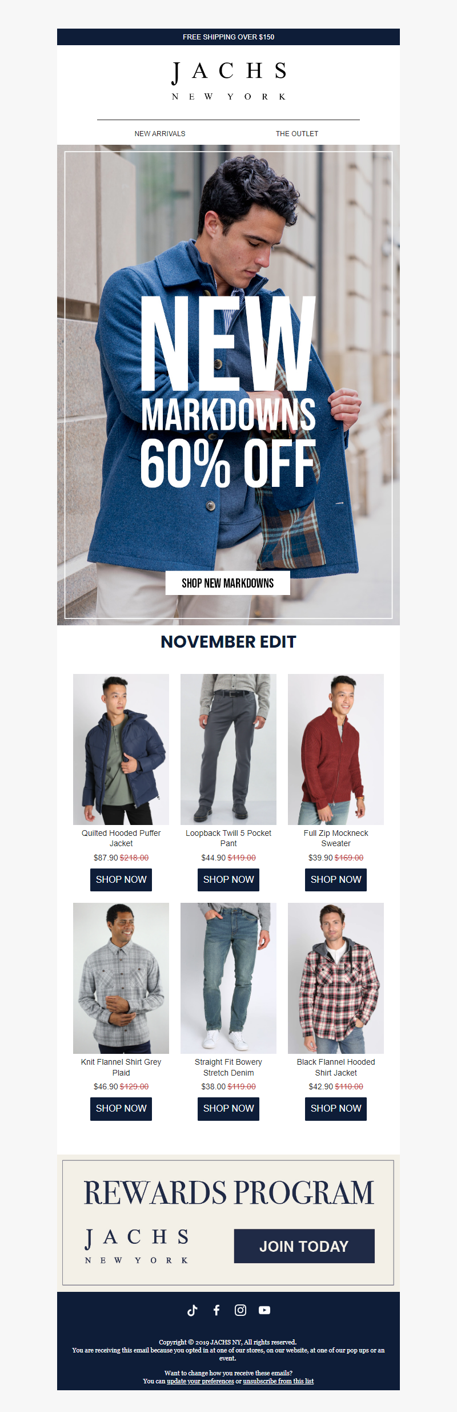Click the update your preferences link

(201, 1381)
